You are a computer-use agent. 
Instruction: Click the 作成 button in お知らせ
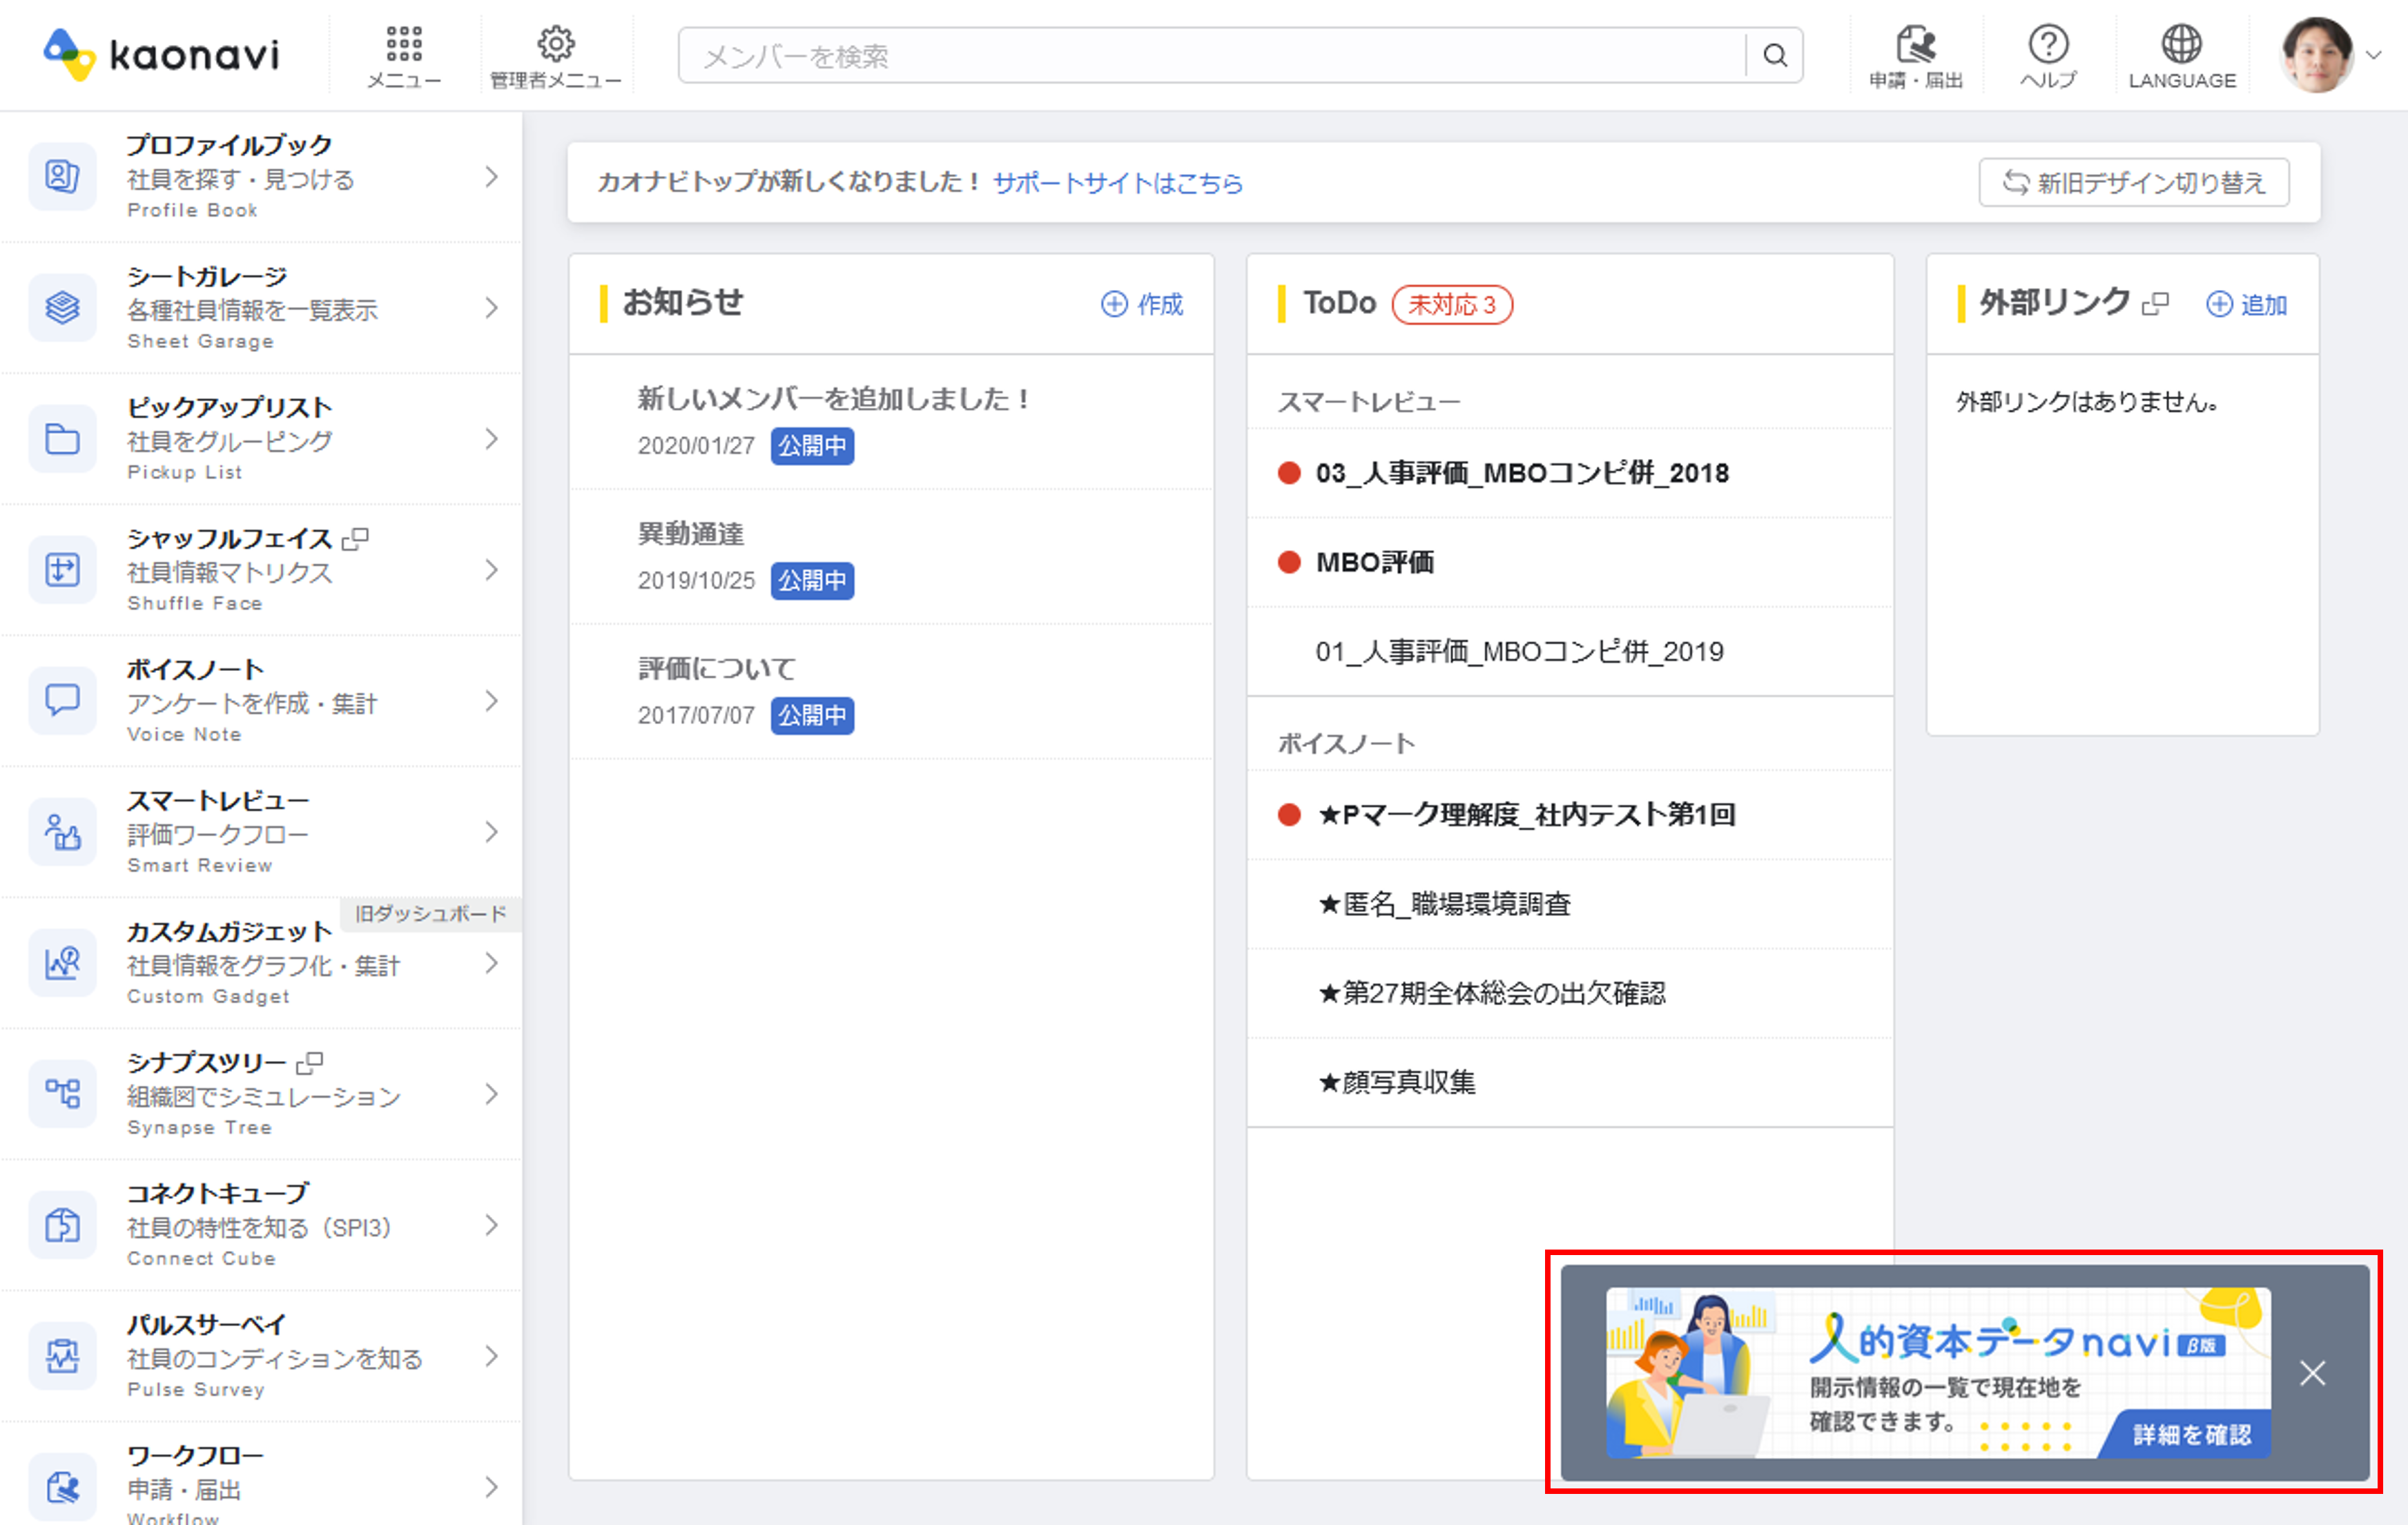1142,304
